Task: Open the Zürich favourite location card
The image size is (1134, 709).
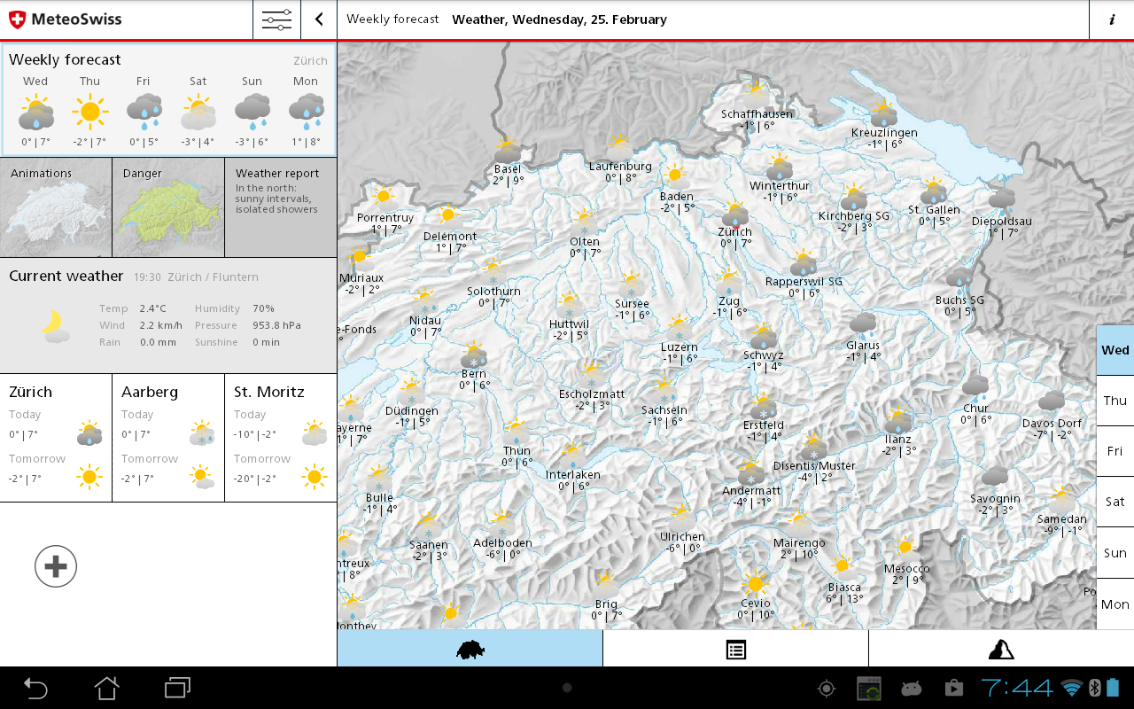Action: tap(56, 438)
